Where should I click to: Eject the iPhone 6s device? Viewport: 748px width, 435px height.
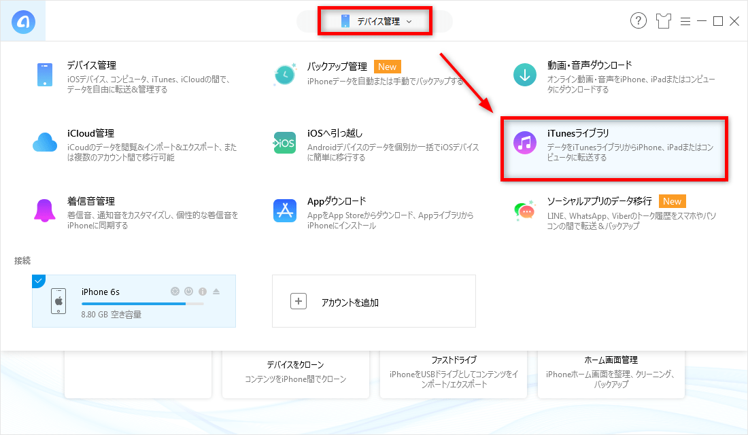216,292
